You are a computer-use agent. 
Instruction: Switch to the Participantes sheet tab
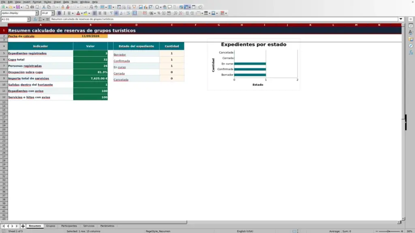[x=69, y=226]
